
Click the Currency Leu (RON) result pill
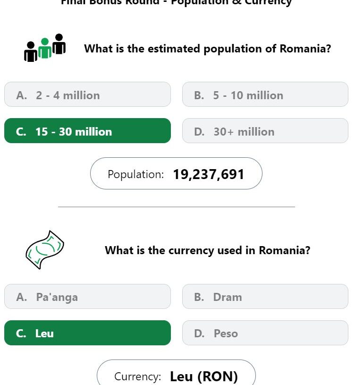(176, 373)
